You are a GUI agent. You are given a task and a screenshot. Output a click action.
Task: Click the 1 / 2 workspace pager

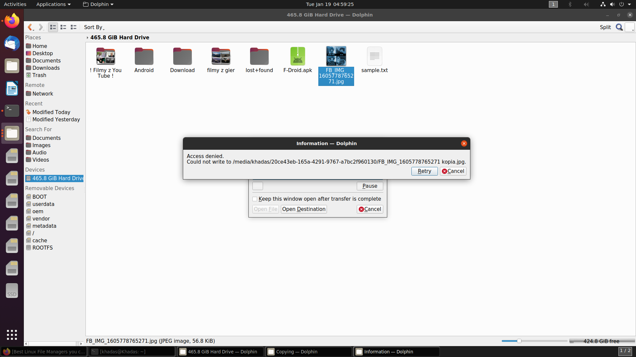(x=625, y=351)
